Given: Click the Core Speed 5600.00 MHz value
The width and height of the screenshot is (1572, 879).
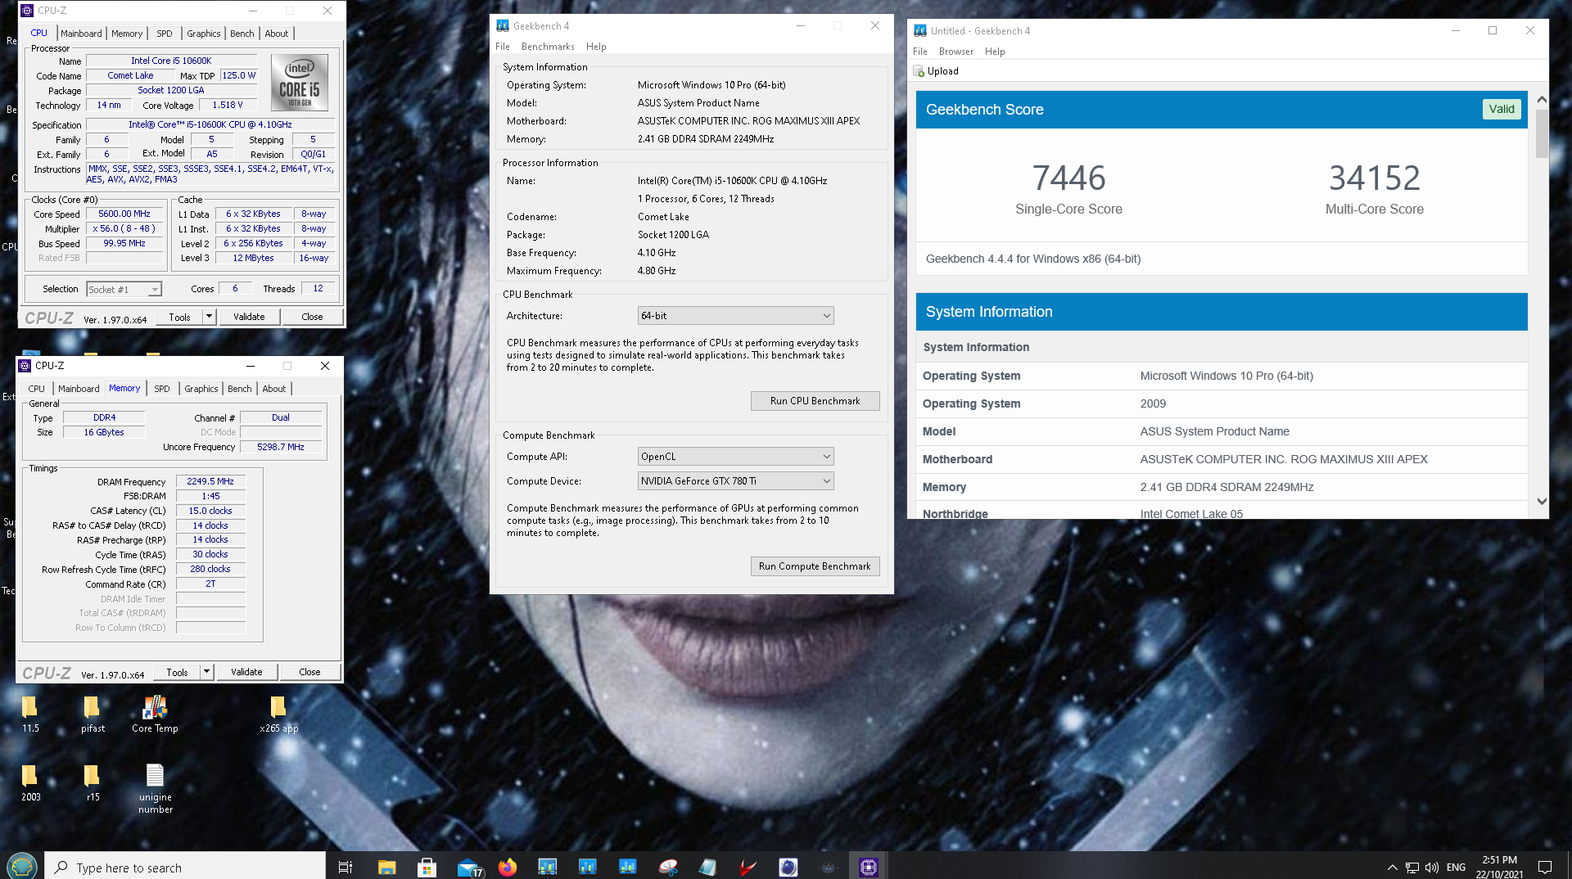Looking at the screenshot, I should pos(124,214).
